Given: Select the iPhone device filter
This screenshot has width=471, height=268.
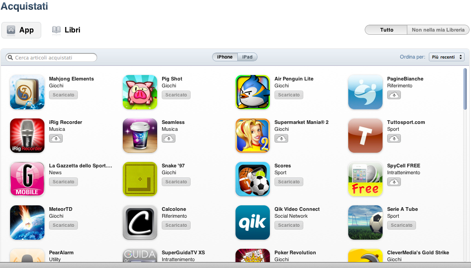Looking at the screenshot, I should [x=225, y=57].
